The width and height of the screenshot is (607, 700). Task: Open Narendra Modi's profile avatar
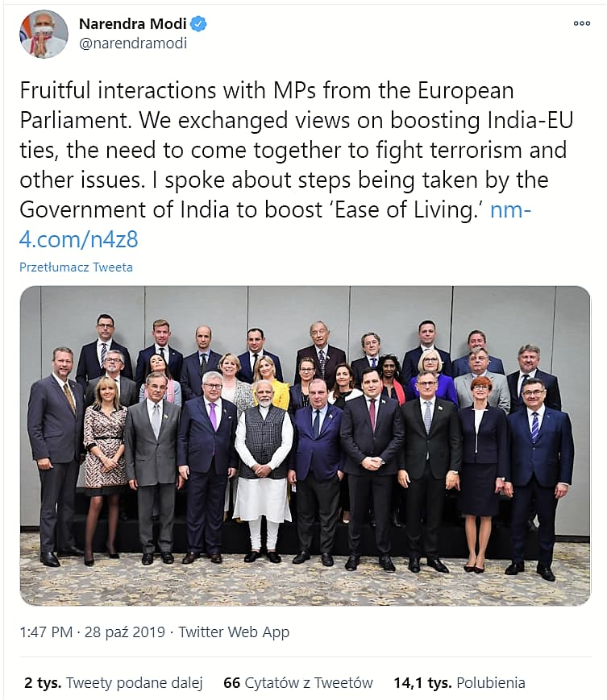point(44,34)
